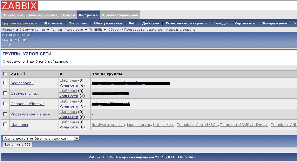Screen dimensions: 297x162
Task: Click Узлы сети (3) in Серверы Windows row
Action: click(69, 106)
